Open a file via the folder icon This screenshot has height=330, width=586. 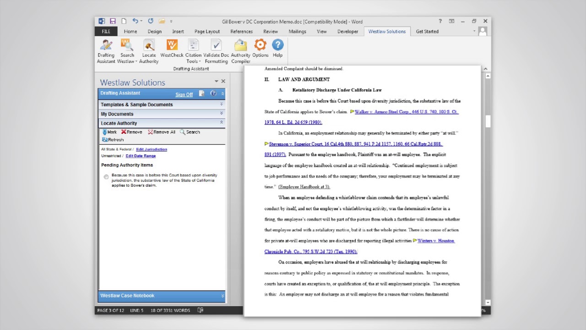tap(162, 21)
